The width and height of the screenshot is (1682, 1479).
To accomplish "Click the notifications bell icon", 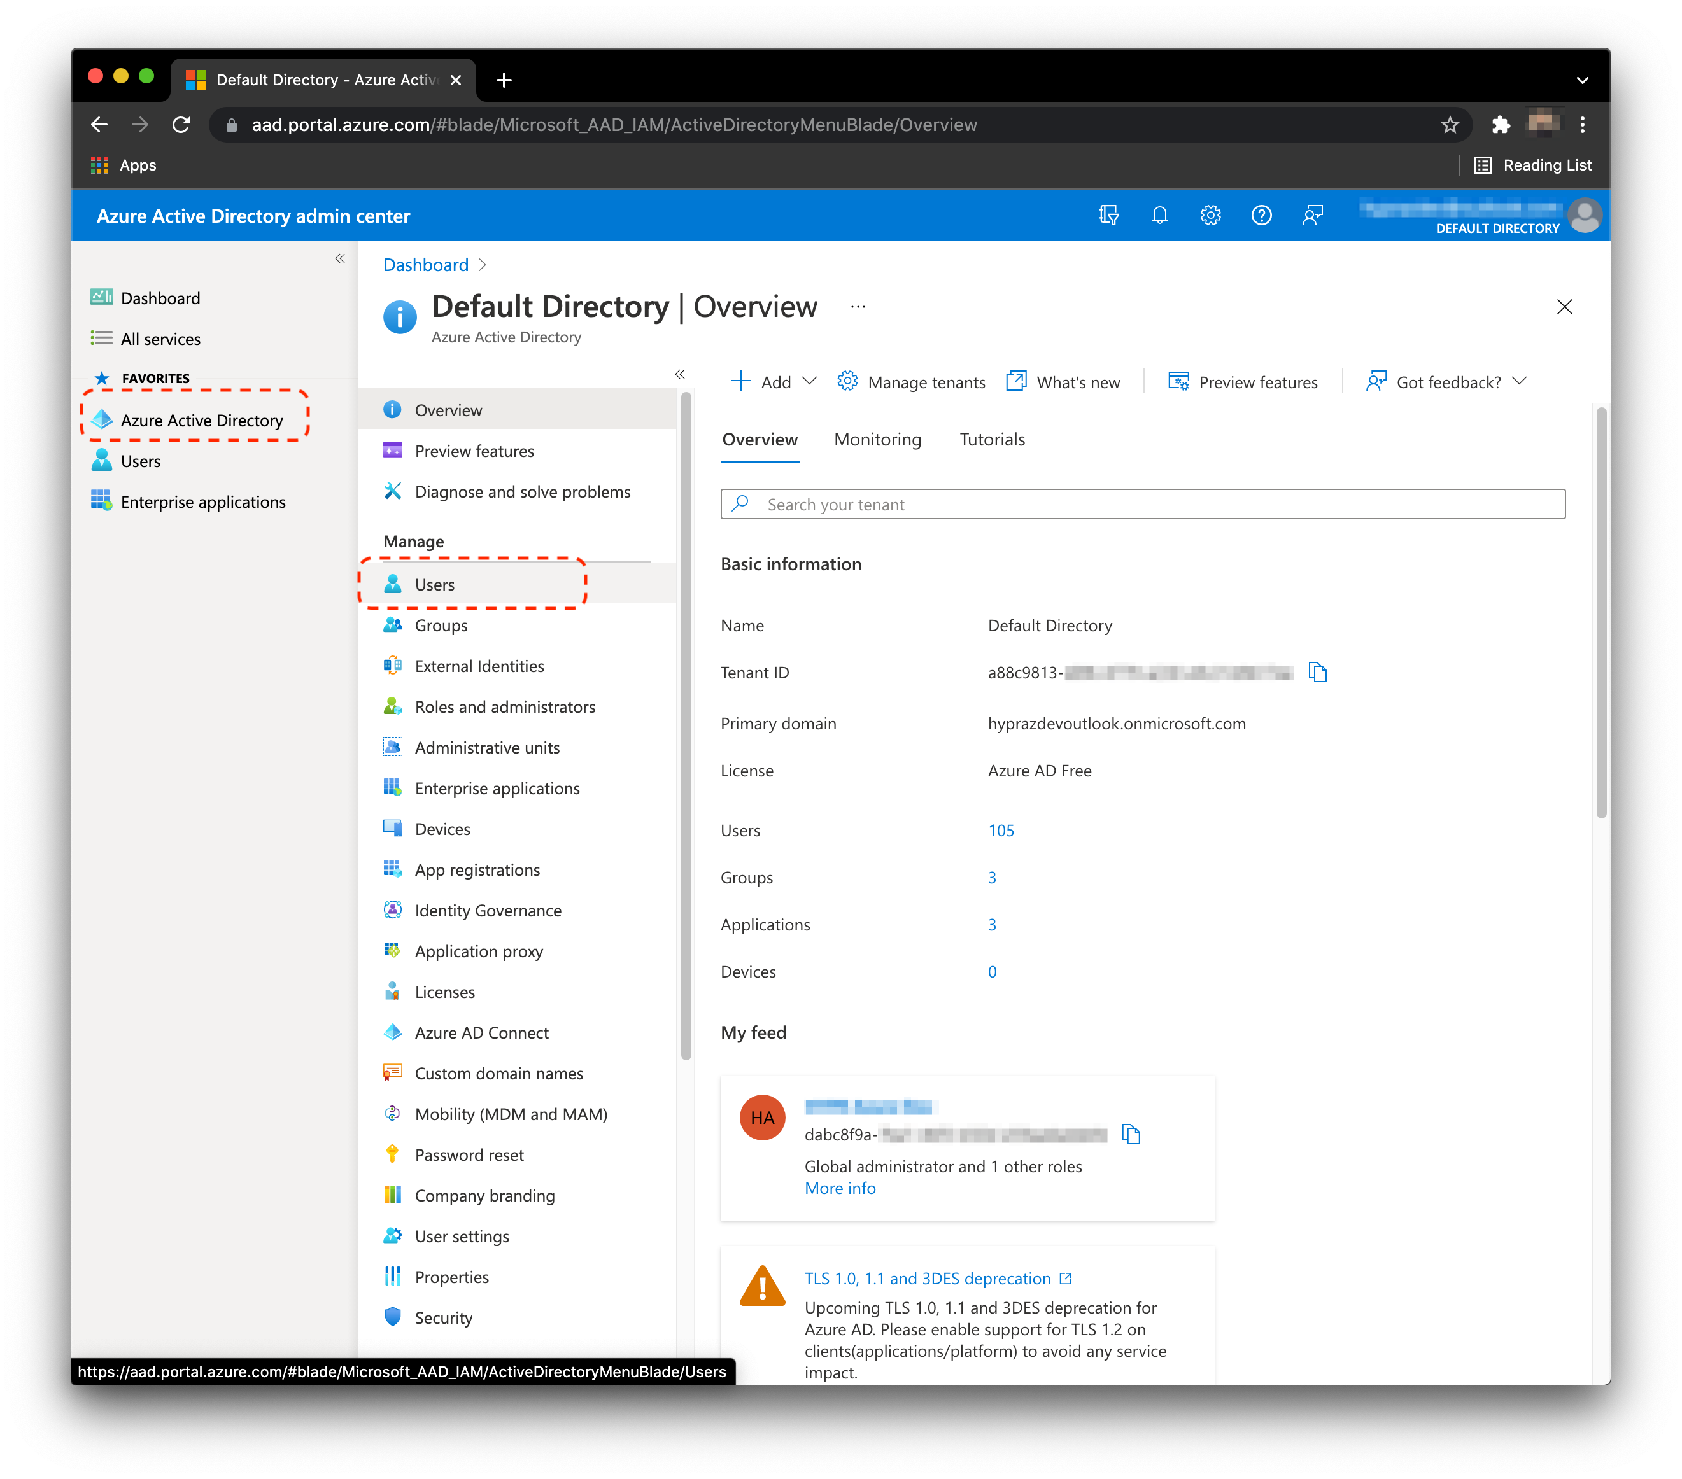I will (1159, 216).
